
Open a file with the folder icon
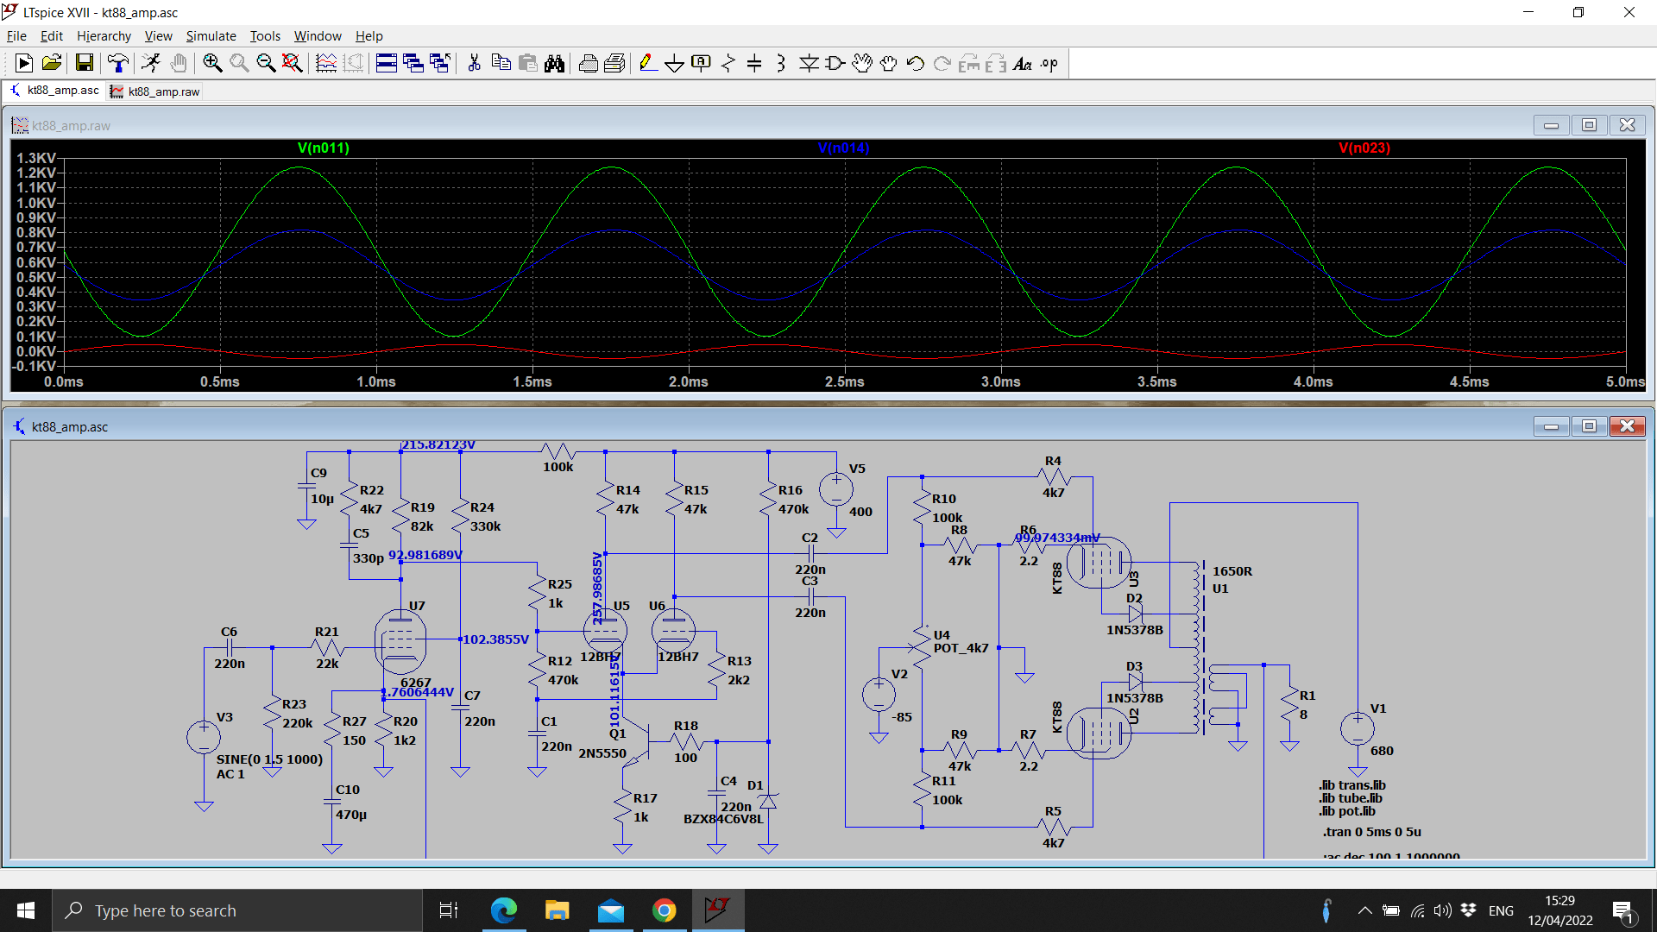pos(52,63)
